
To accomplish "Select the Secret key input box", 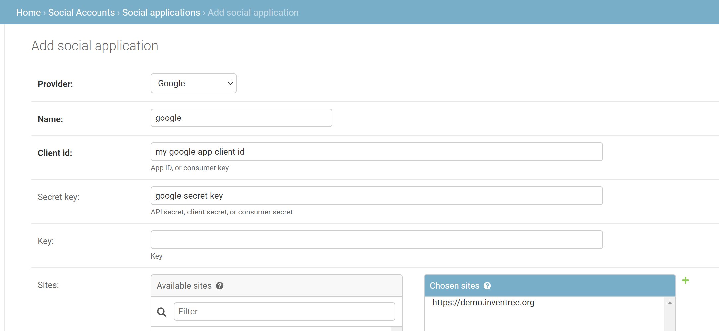I will tap(376, 196).
